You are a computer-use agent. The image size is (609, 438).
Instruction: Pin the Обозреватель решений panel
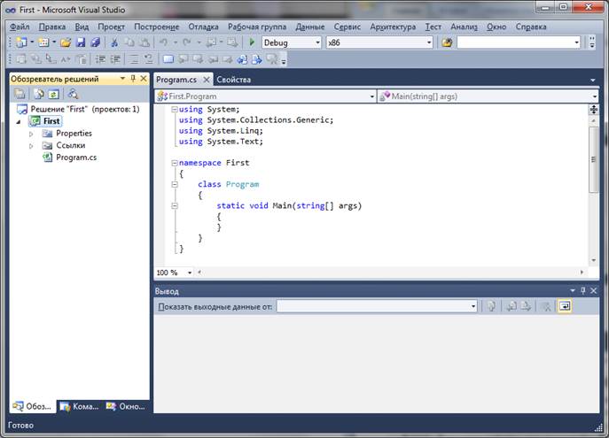(x=133, y=79)
